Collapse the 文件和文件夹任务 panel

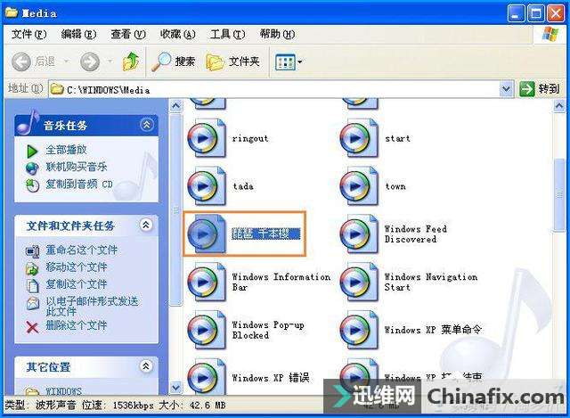pyautogui.click(x=146, y=225)
